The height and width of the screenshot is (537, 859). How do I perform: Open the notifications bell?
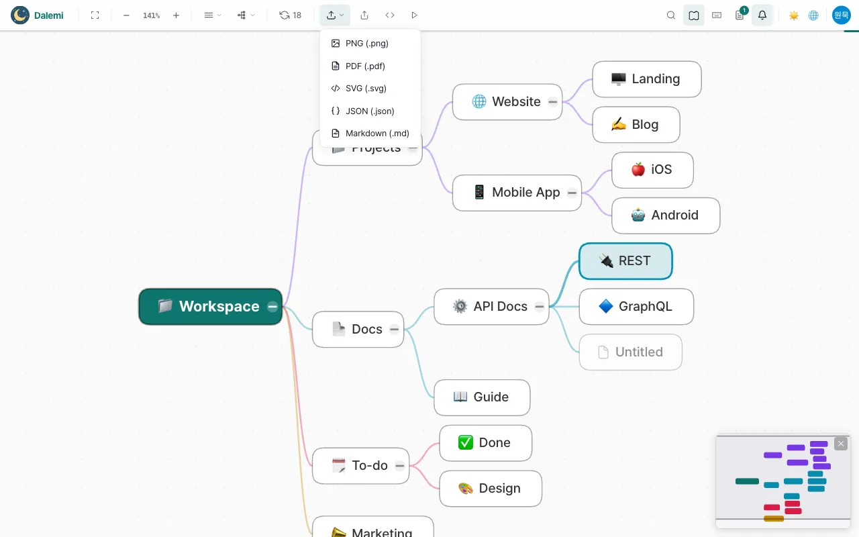tap(762, 15)
